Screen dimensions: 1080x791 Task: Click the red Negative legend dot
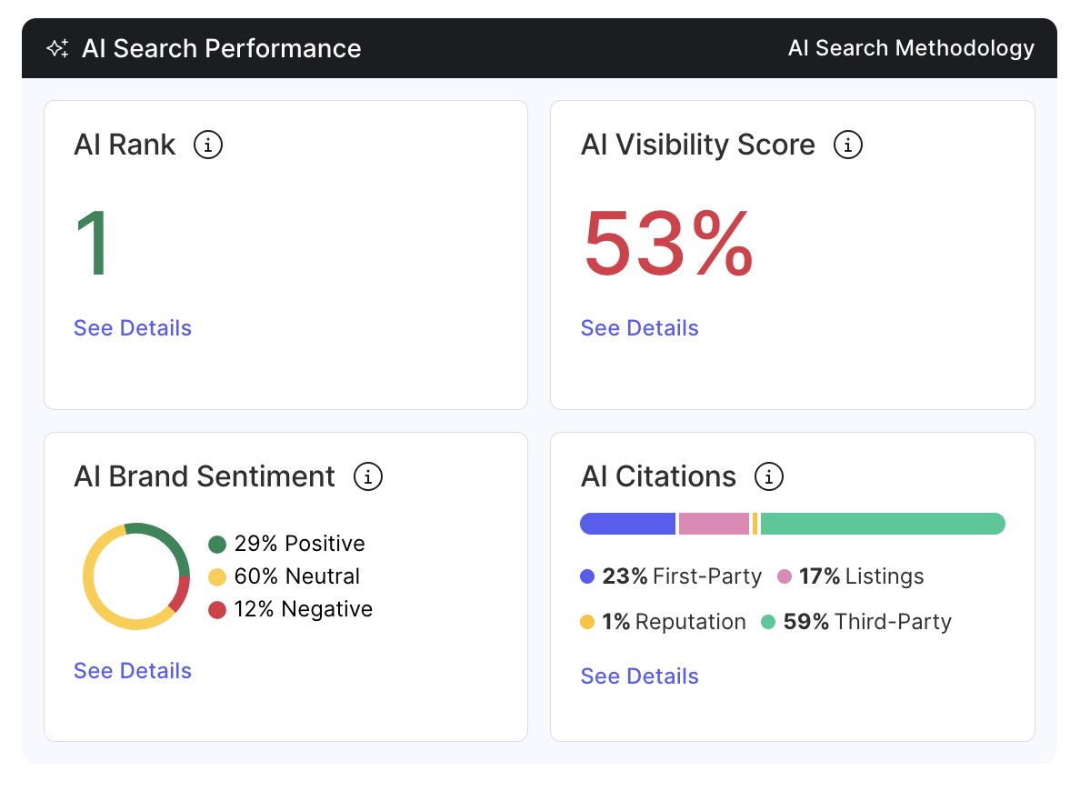tap(217, 610)
